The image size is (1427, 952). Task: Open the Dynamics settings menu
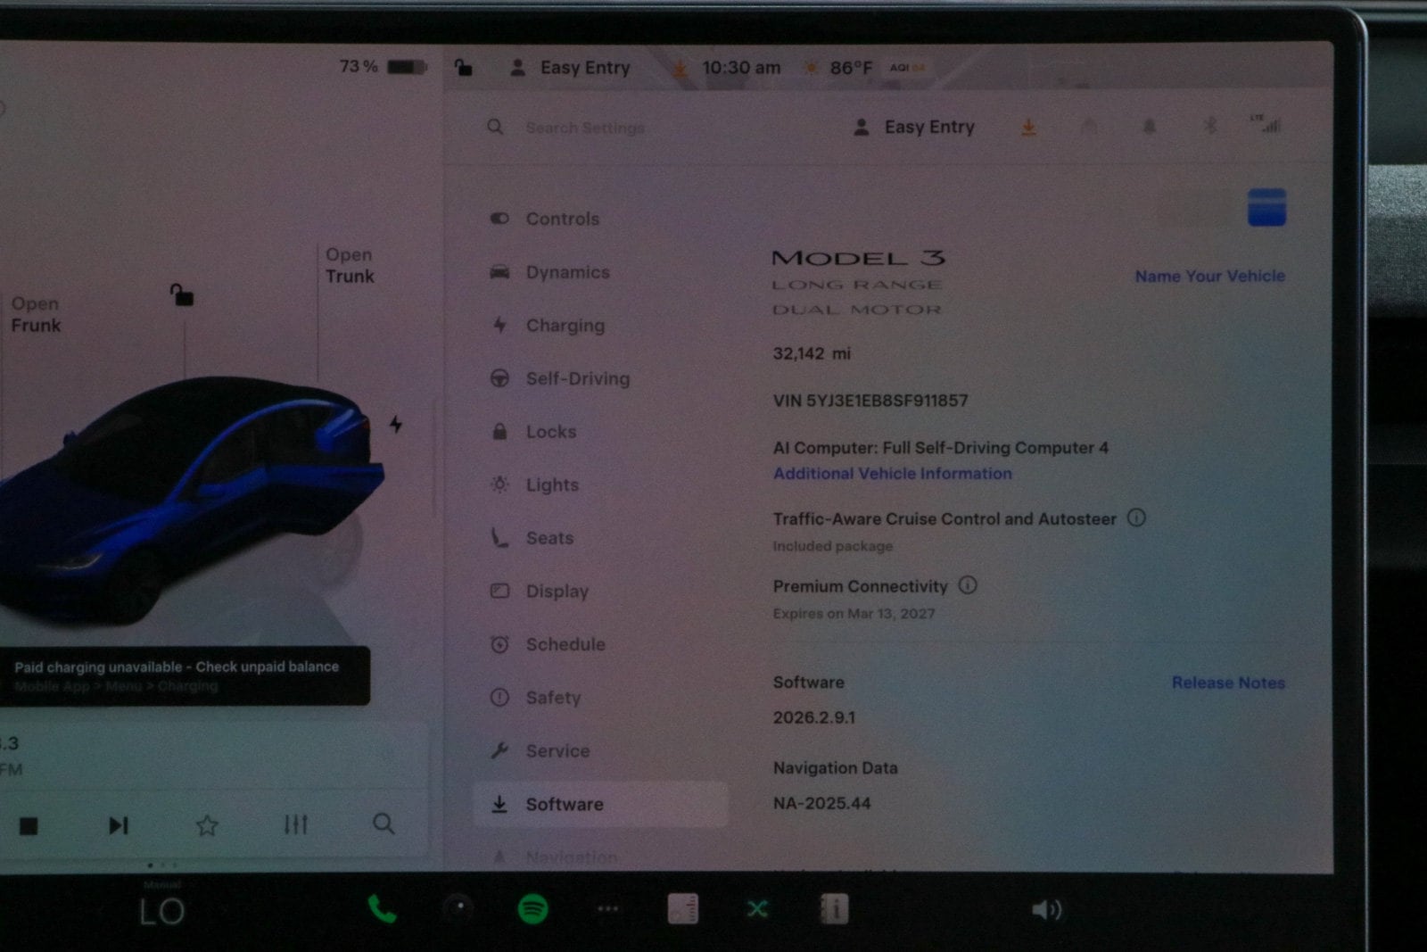pos(550,272)
